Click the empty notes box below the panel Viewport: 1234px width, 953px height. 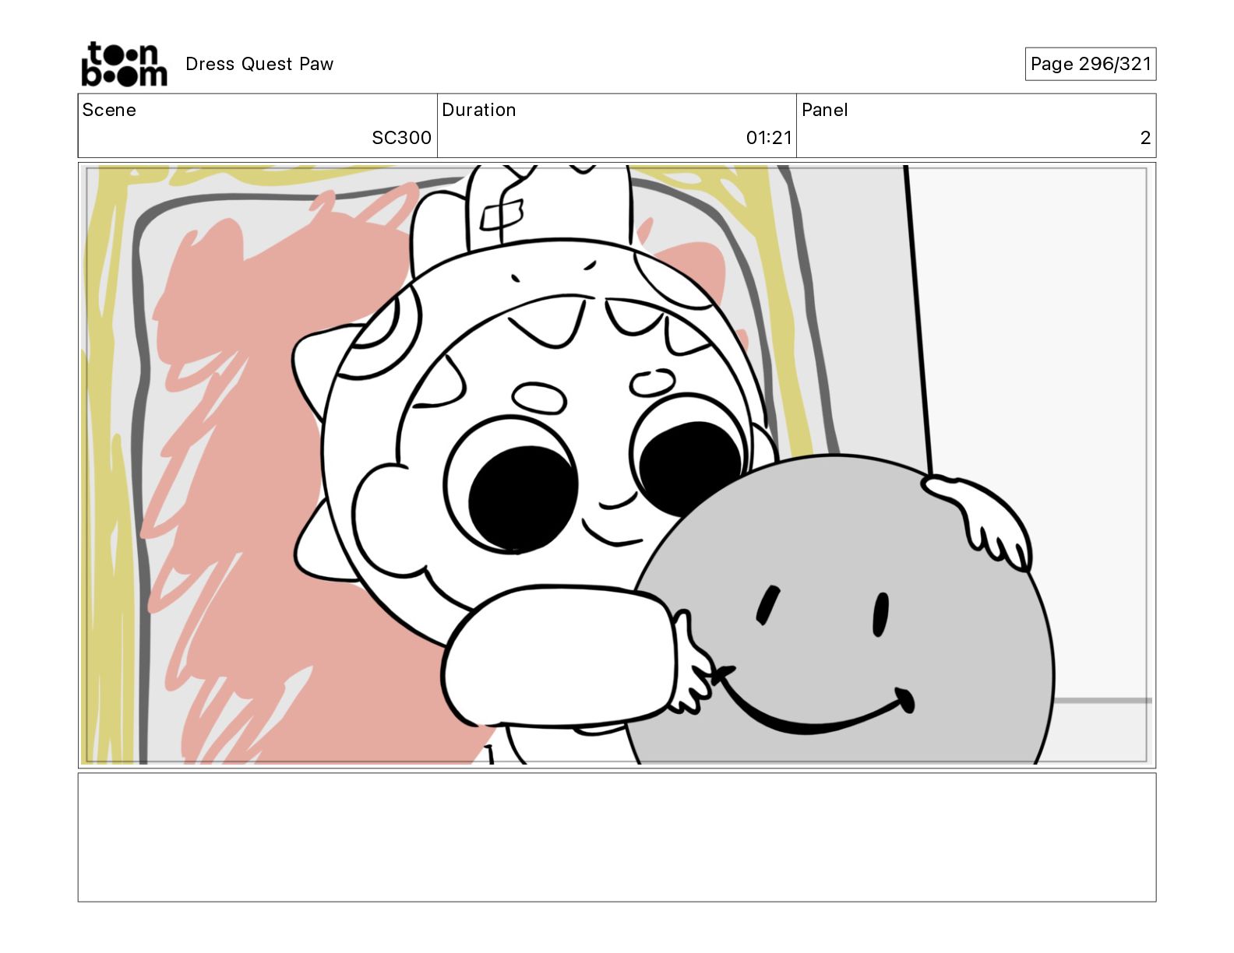617,837
